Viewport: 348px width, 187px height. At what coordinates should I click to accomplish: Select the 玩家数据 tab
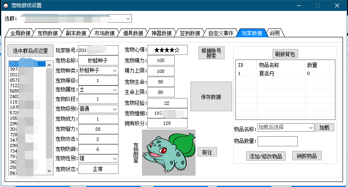[252, 33]
